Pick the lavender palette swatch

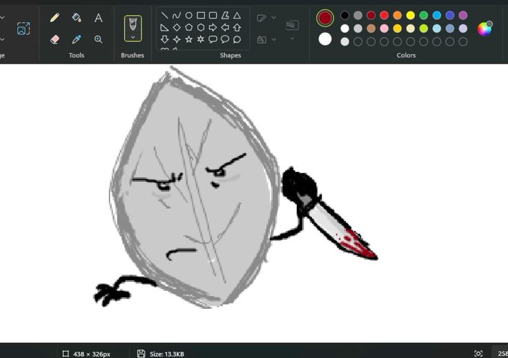click(x=463, y=28)
